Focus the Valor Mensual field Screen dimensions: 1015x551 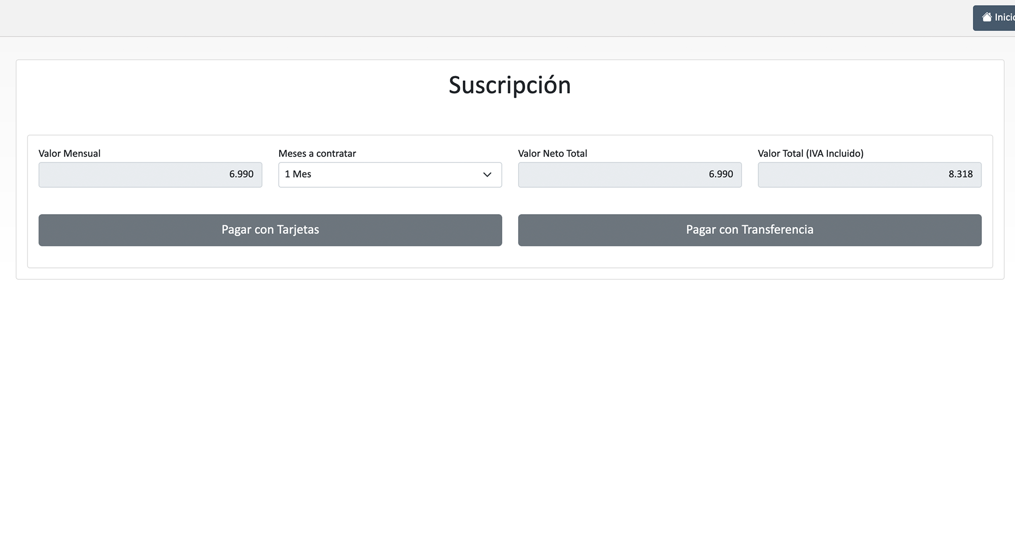coord(150,175)
